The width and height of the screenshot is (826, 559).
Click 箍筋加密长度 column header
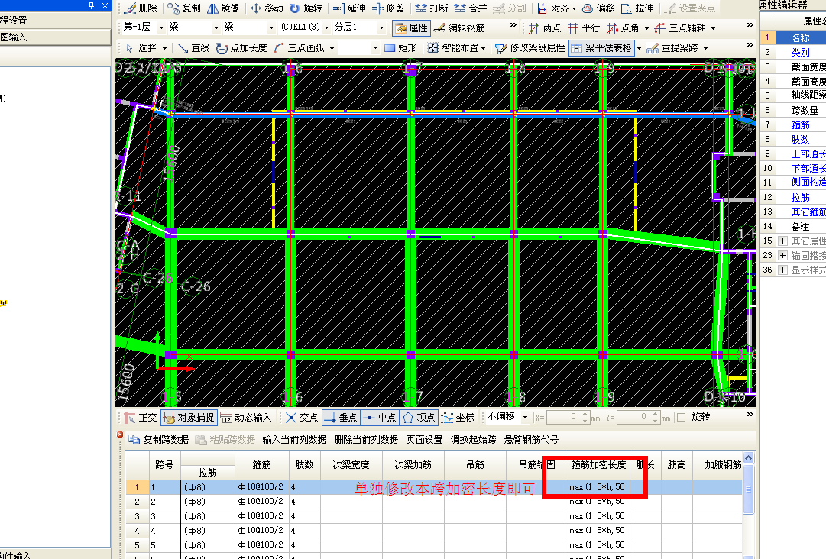[x=598, y=465]
